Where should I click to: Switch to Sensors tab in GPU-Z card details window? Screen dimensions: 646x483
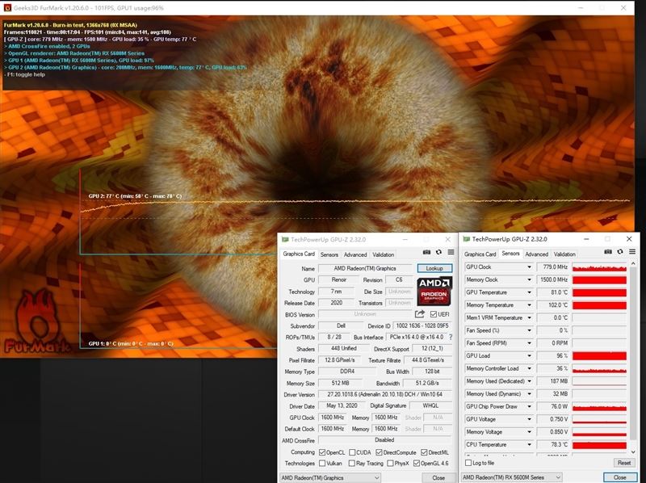pos(329,254)
